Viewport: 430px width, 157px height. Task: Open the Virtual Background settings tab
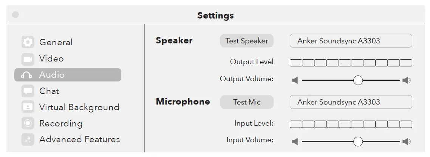coord(79,107)
